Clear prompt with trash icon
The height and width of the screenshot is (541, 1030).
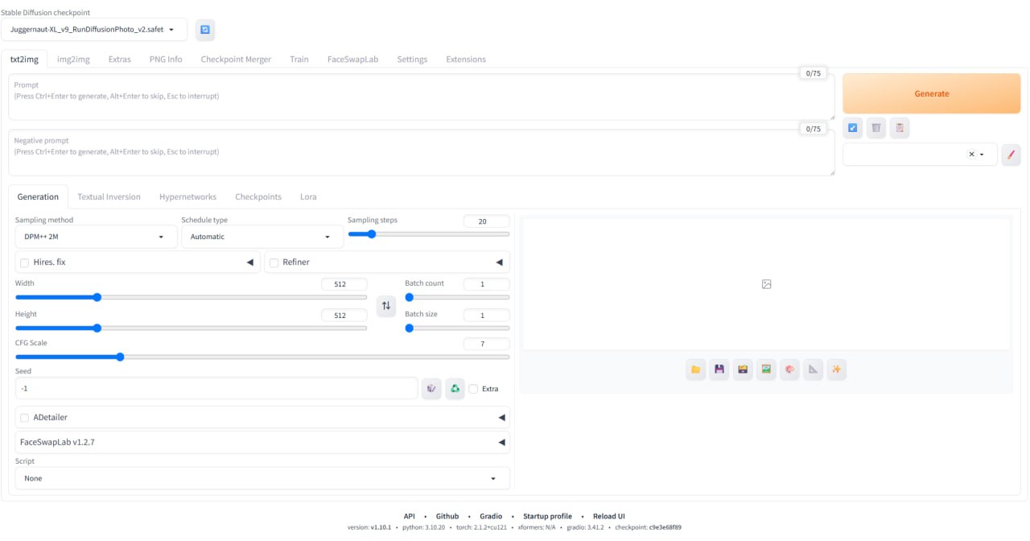tap(876, 128)
